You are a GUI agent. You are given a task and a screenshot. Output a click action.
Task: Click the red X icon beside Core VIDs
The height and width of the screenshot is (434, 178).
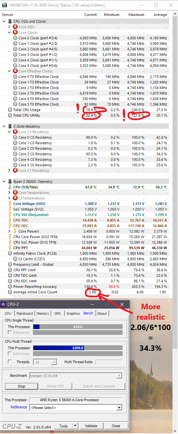pyautogui.click(x=15, y=27)
